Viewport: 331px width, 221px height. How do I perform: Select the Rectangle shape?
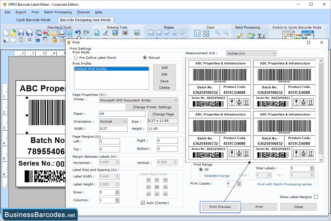(151, 33)
